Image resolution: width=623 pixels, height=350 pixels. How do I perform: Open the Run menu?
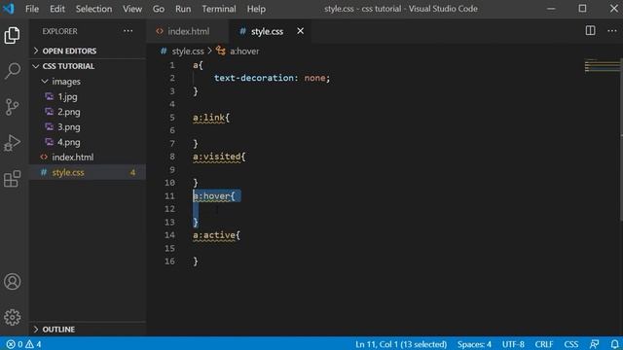pos(183,9)
